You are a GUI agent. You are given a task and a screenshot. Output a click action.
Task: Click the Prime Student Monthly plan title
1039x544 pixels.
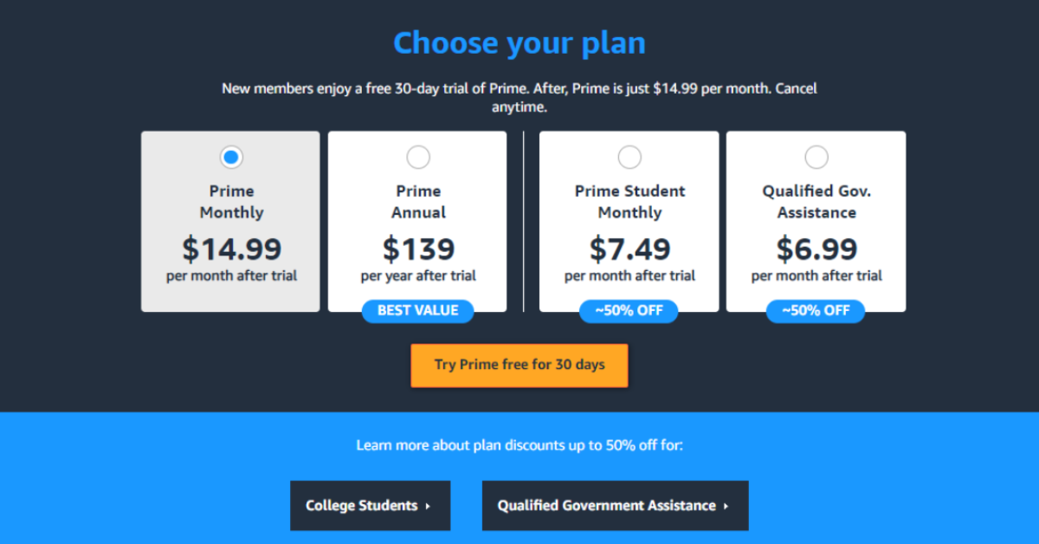tap(629, 202)
